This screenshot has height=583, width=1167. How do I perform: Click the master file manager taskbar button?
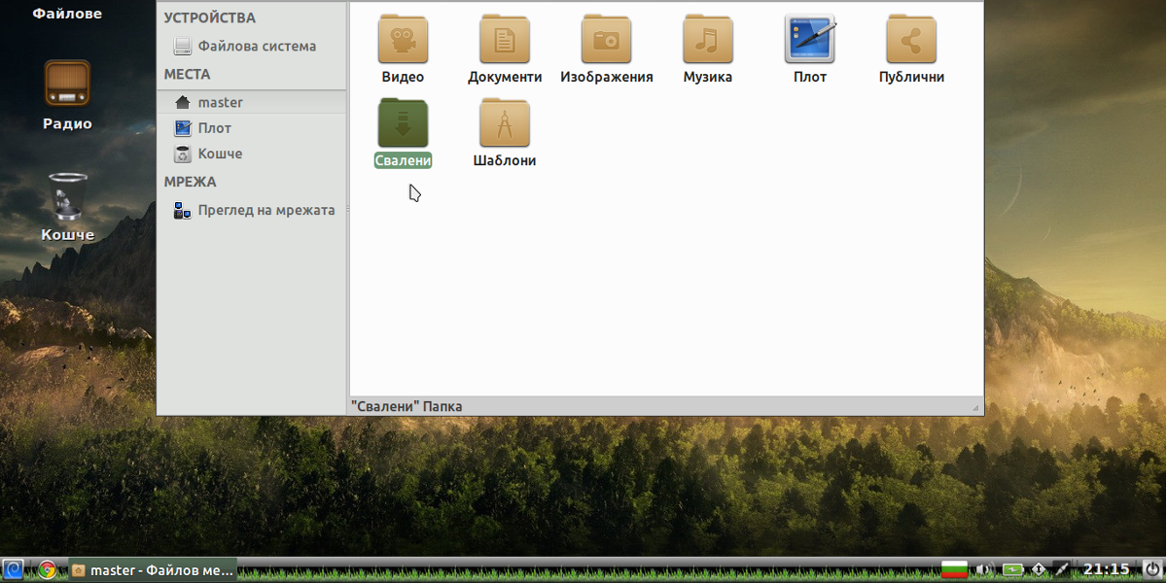(x=153, y=570)
